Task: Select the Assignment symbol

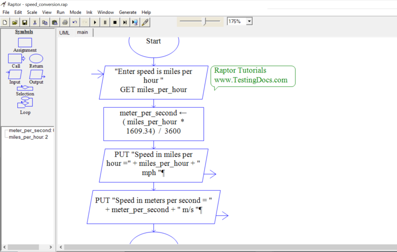Action: coord(25,43)
